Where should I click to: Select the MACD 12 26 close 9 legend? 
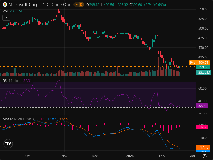click(18, 119)
